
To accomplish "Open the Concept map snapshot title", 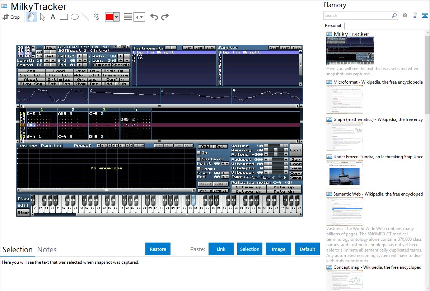I will click(x=378, y=267).
